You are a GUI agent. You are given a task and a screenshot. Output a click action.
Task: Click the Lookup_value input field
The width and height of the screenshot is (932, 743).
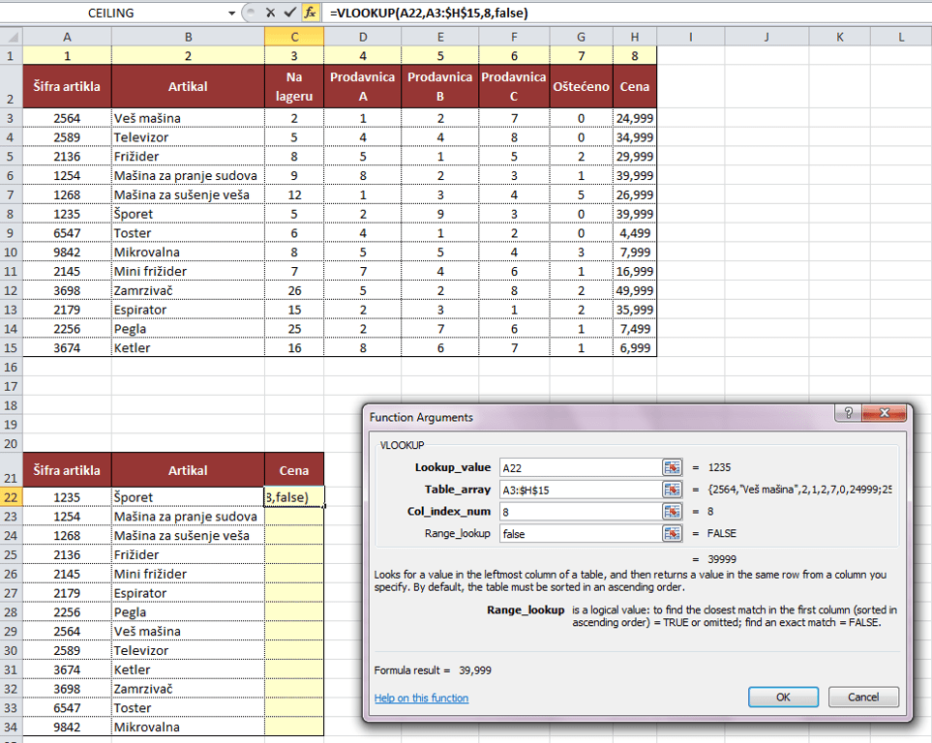(x=581, y=468)
